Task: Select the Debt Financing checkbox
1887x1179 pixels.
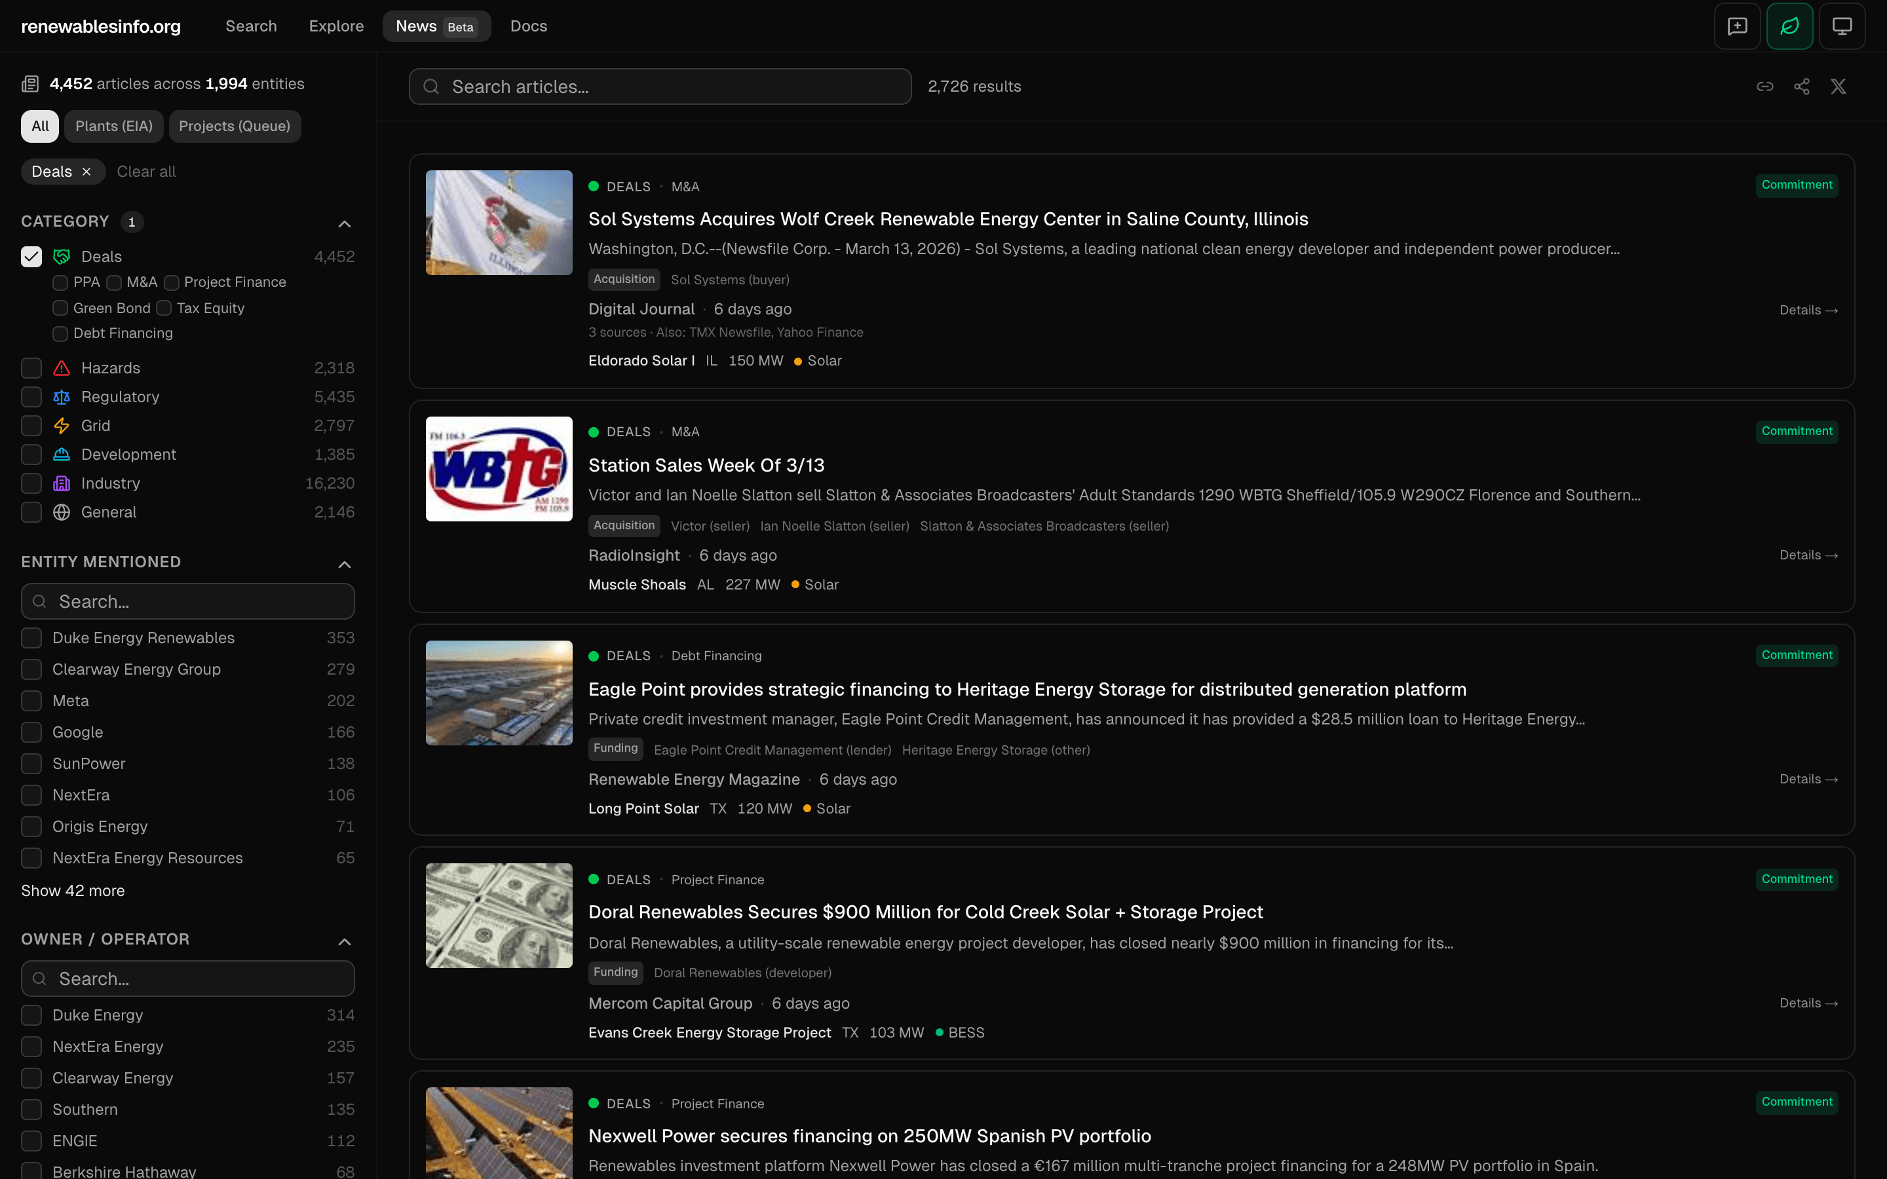Action: 60,334
